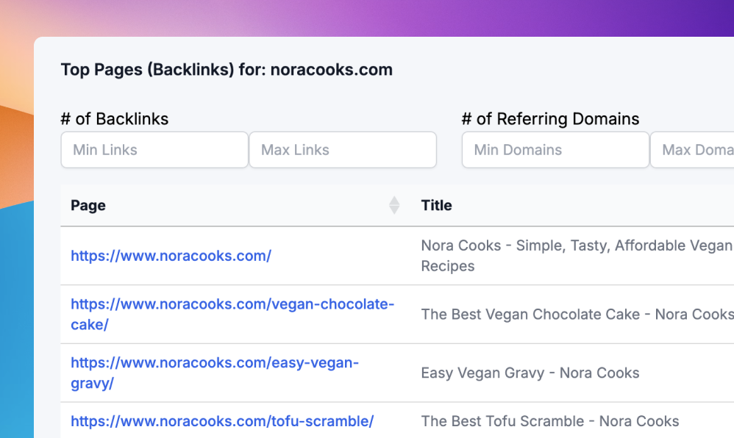Click the Max Domains input field
734x438 pixels.
click(x=693, y=150)
